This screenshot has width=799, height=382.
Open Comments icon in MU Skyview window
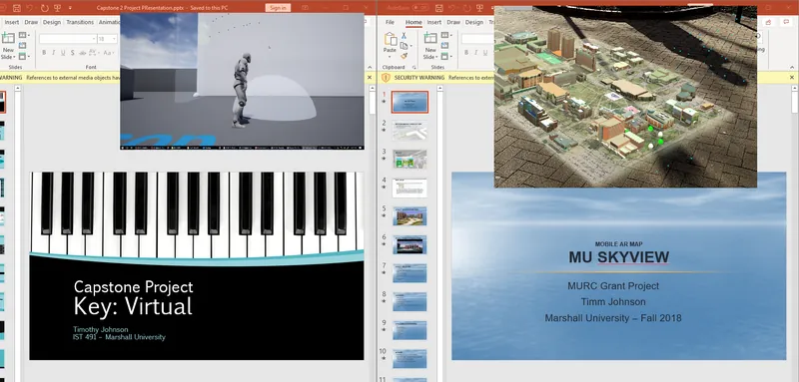[x=785, y=22]
